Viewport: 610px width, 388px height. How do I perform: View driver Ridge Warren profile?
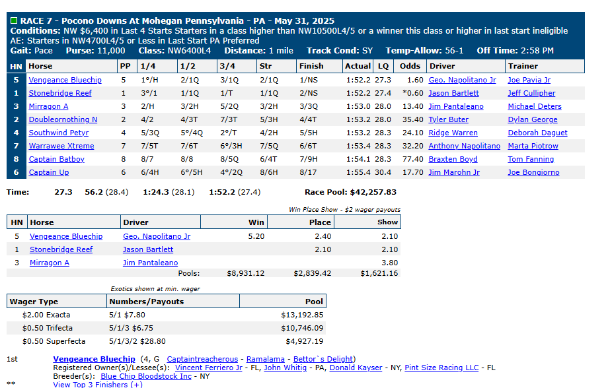pos(453,133)
